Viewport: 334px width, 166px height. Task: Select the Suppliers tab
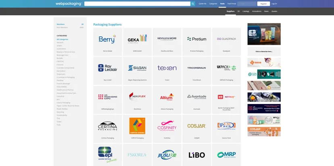(230, 11)
